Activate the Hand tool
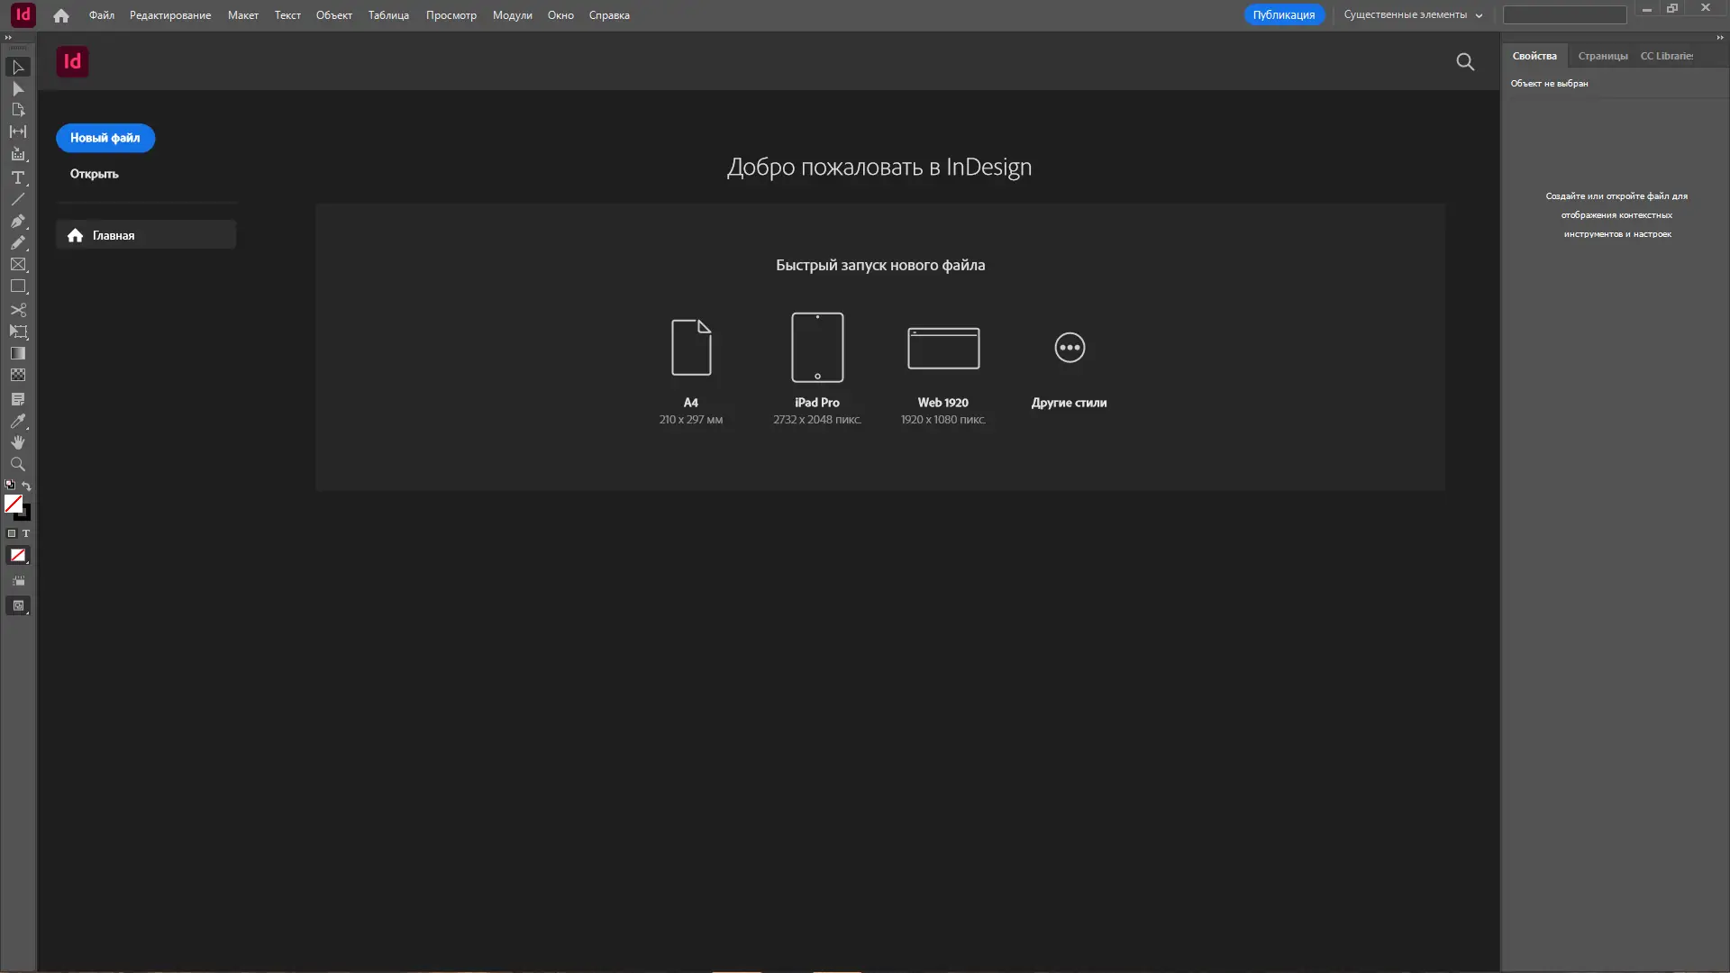 [x=18, y=442]
